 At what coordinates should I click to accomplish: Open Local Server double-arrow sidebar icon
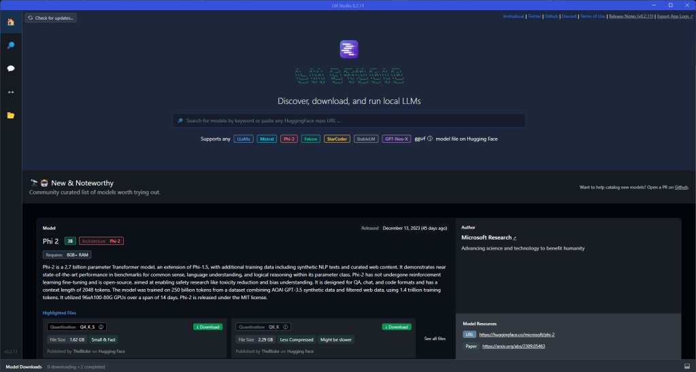[10, 92]
